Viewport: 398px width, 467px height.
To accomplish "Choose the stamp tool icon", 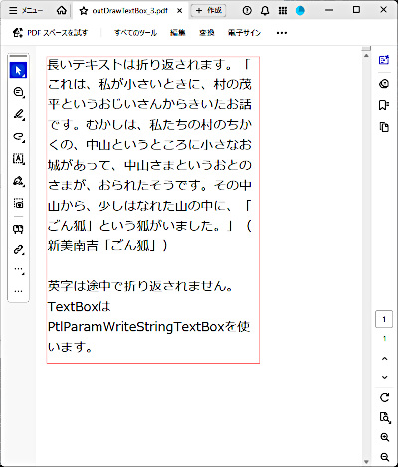I will [x=18, y=230].
